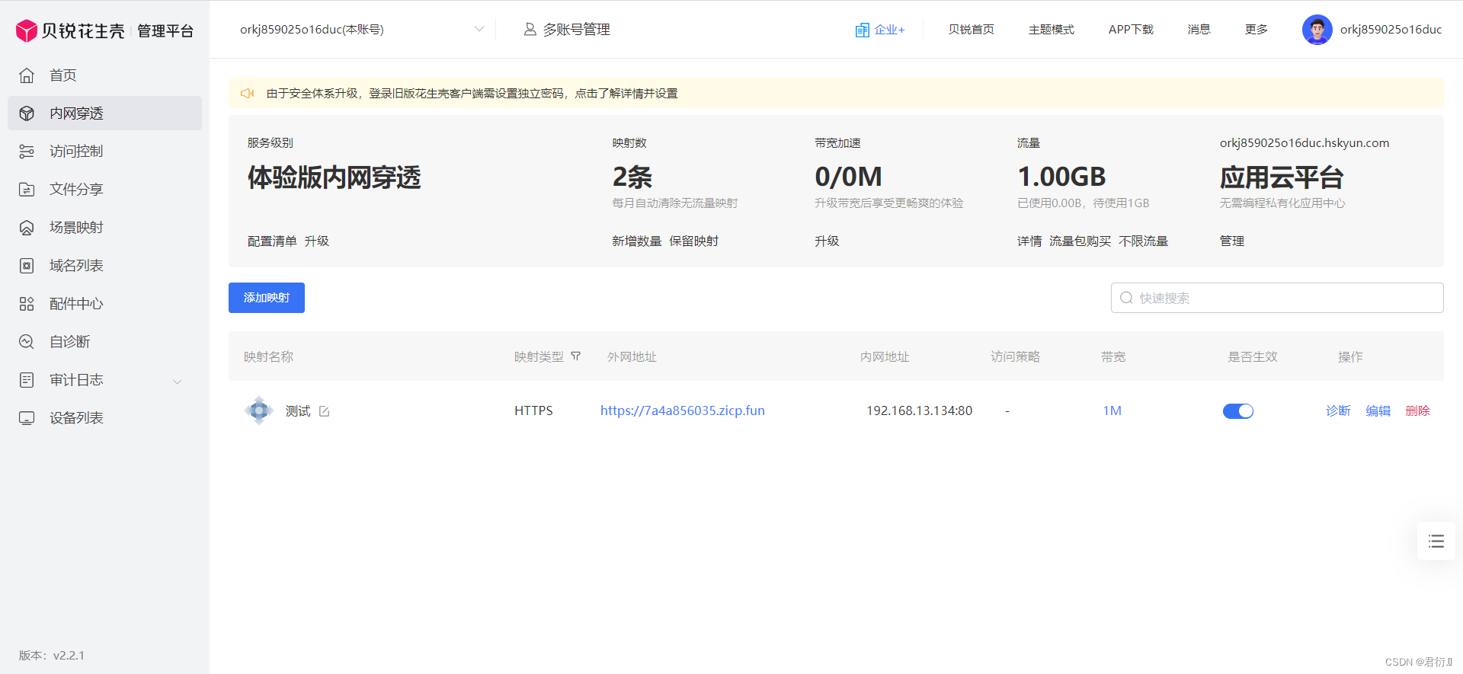Screen dimensions: 1463x674
Task: Open 贝锐首页 in the top bar
Action: coord(971,30)
